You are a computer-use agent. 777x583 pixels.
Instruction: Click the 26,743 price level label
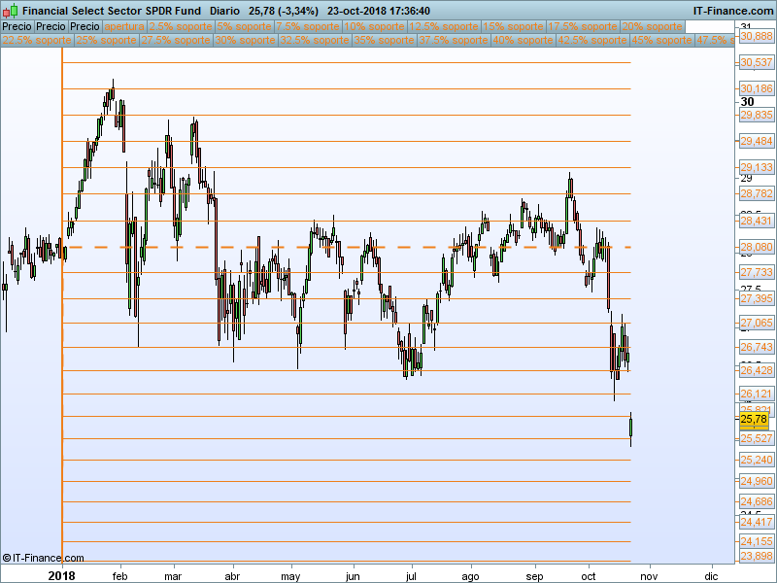click(757, 347)
